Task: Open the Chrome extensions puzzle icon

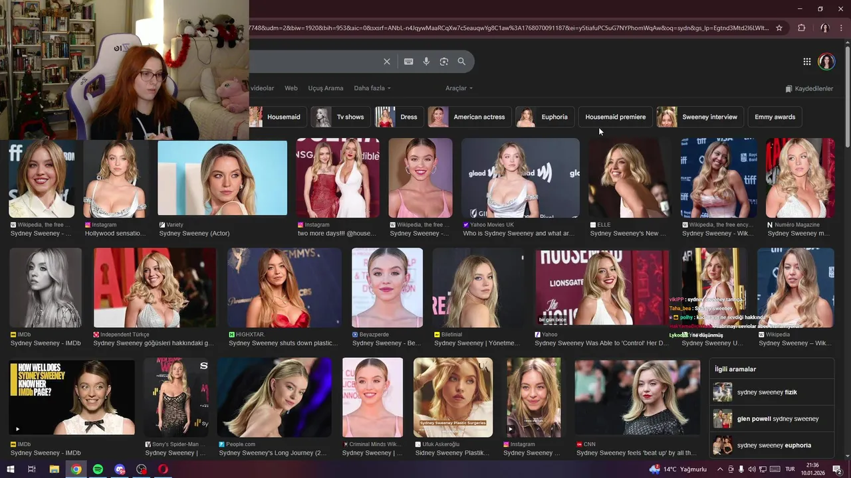Action: (x=801, y=28)
